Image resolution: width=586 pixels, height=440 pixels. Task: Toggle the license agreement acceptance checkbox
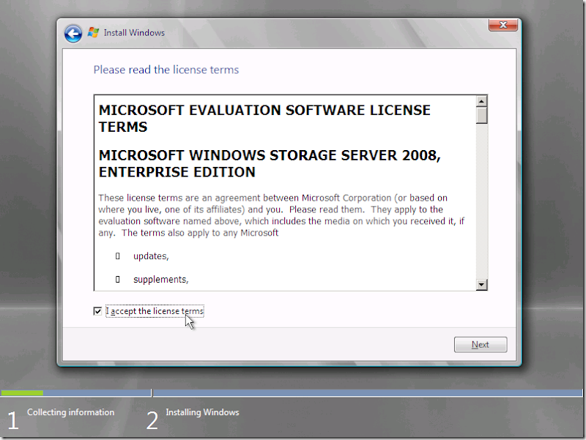tap(97, 310)
